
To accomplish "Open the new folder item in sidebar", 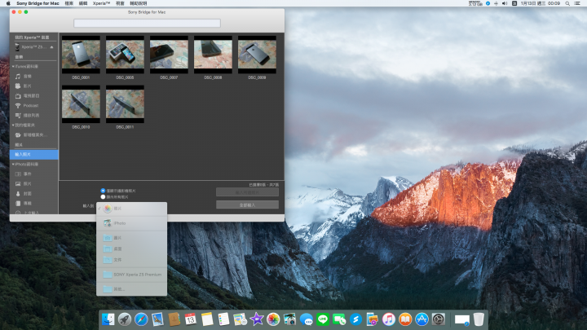I will [x=33, y=134].
